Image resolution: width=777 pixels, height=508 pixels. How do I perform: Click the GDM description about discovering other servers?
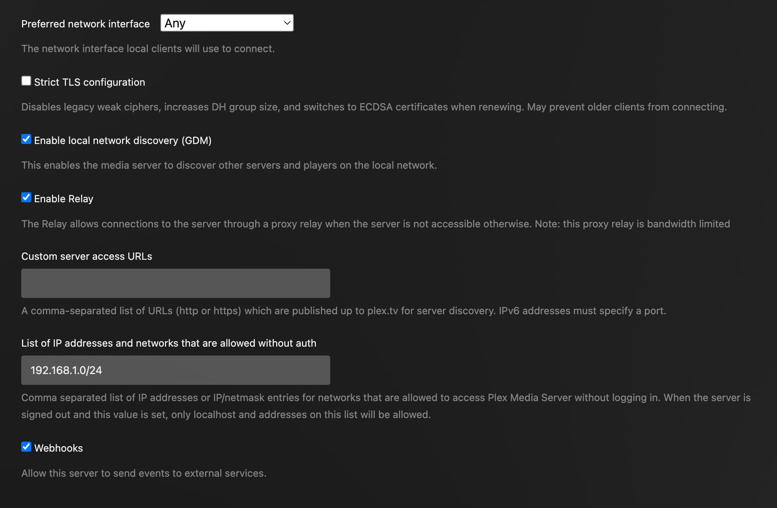(229, 165)
